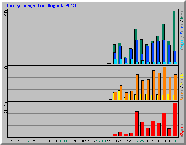Screen dimensions: 186x145
Task: Click the orange visits bar for day 30
Action: click(170, 88)
